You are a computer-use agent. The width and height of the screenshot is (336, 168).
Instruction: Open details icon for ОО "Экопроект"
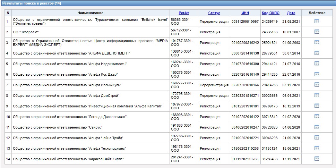coord(317,32)
